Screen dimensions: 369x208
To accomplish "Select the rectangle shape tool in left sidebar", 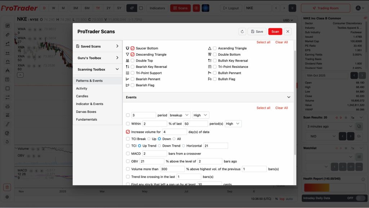I will point(7,88).
